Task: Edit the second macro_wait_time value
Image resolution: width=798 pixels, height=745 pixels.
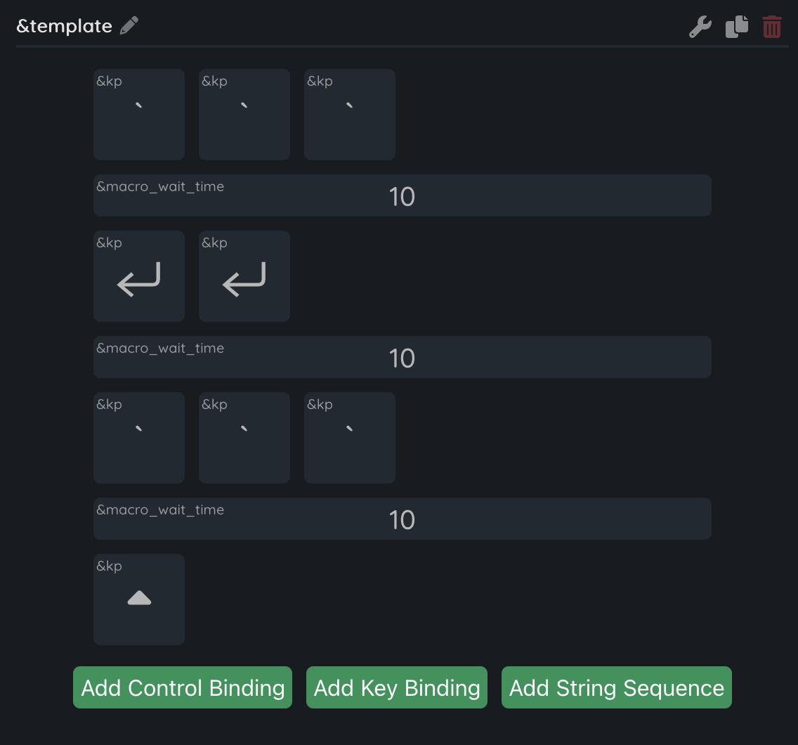Action: point(402,358)
